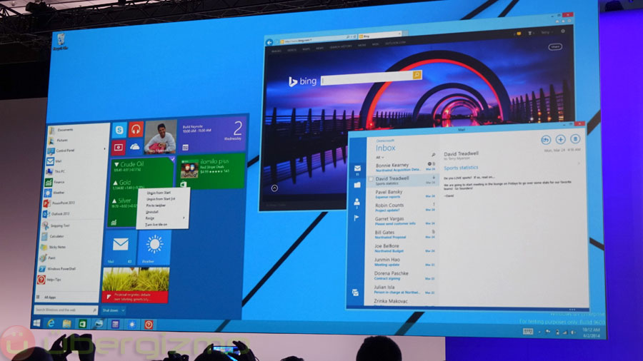Open the Recycle Bin desktop icon

point(61,42)
